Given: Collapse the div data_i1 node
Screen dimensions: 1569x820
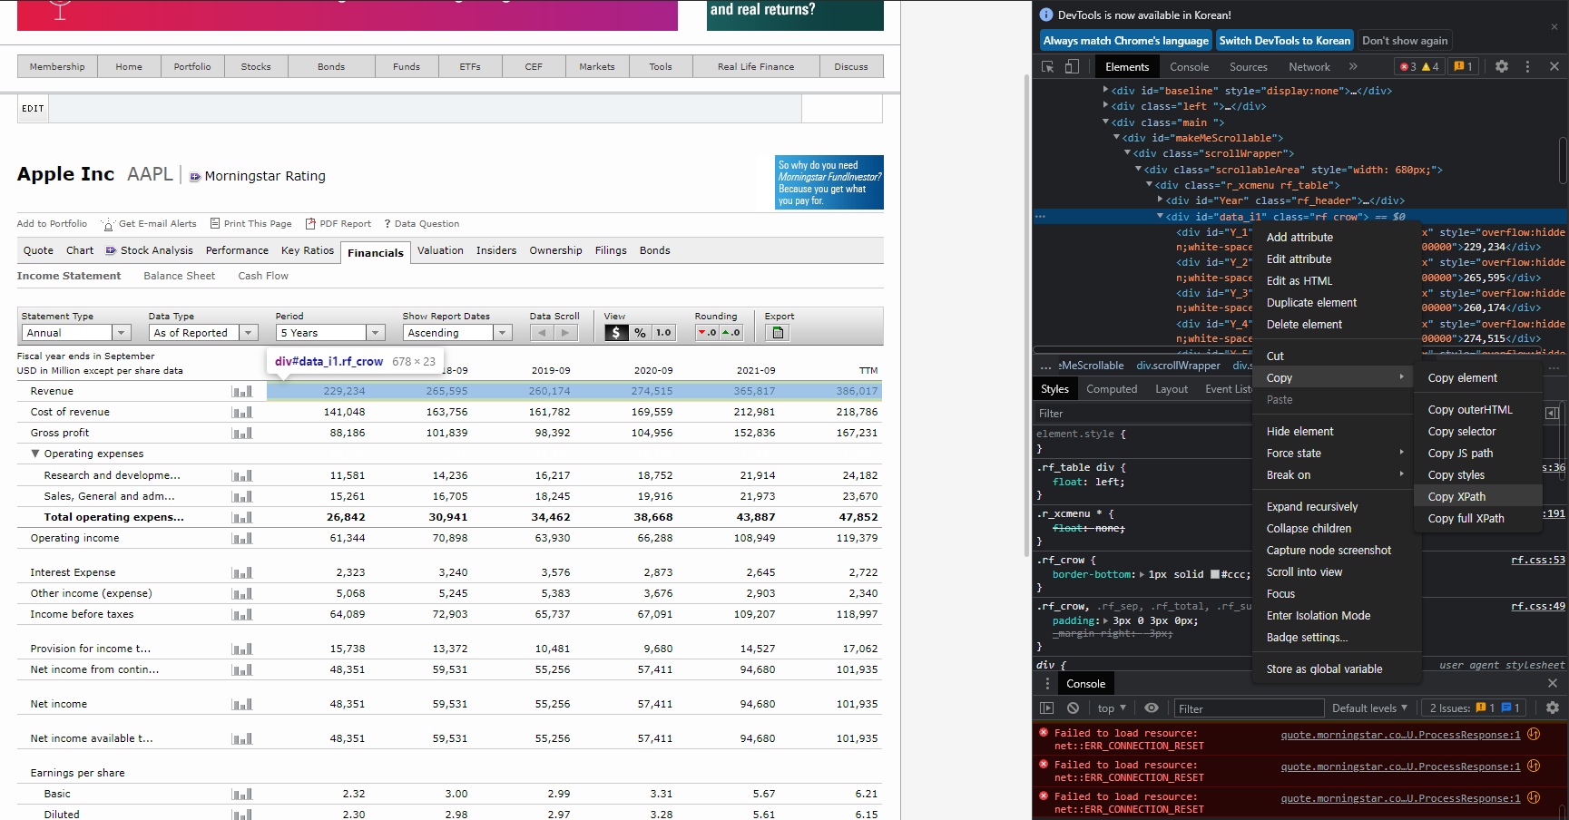Looking at the screenshot, I should pos(1160,217).
